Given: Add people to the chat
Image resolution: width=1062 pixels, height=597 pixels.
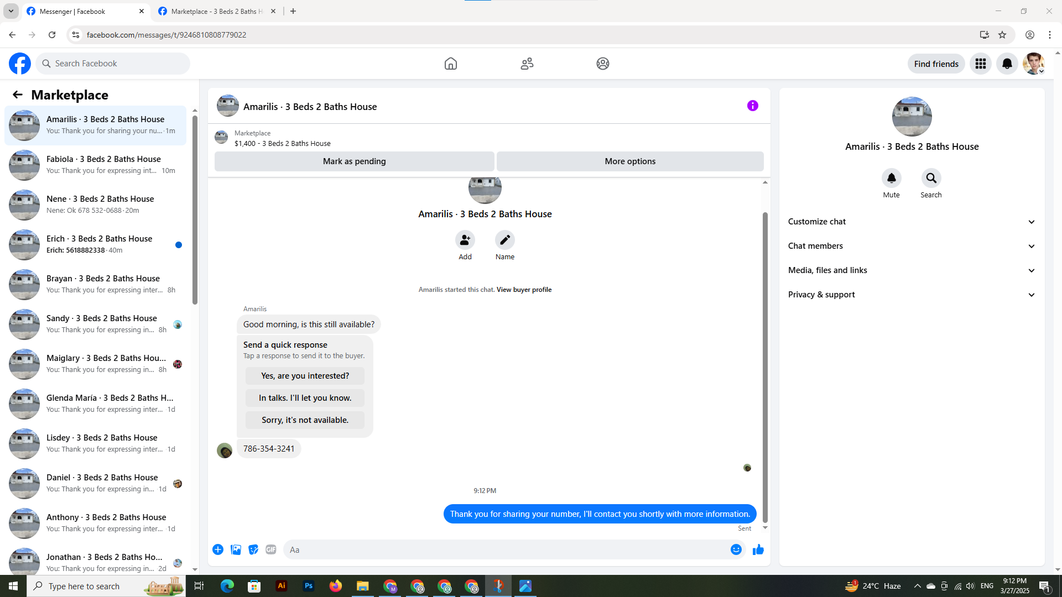Looking at the screenshot, I should tap(465, 240).
